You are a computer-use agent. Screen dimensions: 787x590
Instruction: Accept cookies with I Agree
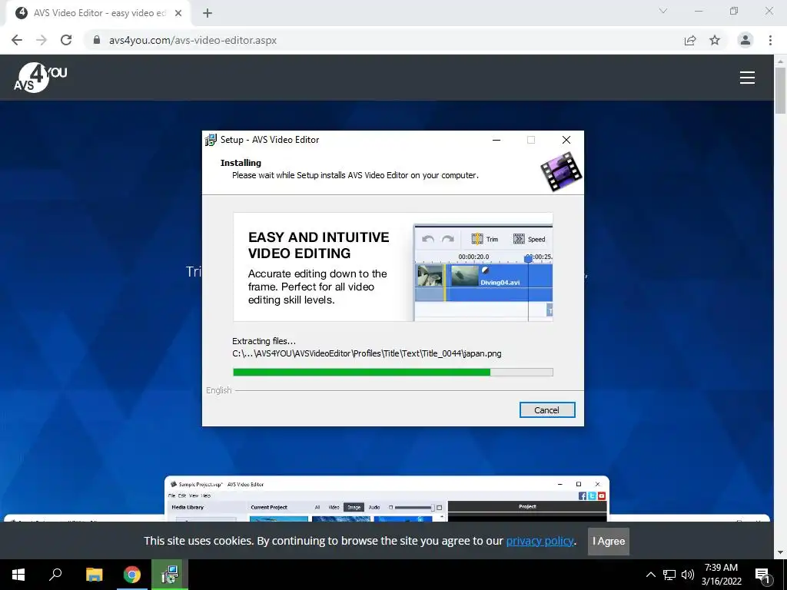tap(609, 542)
